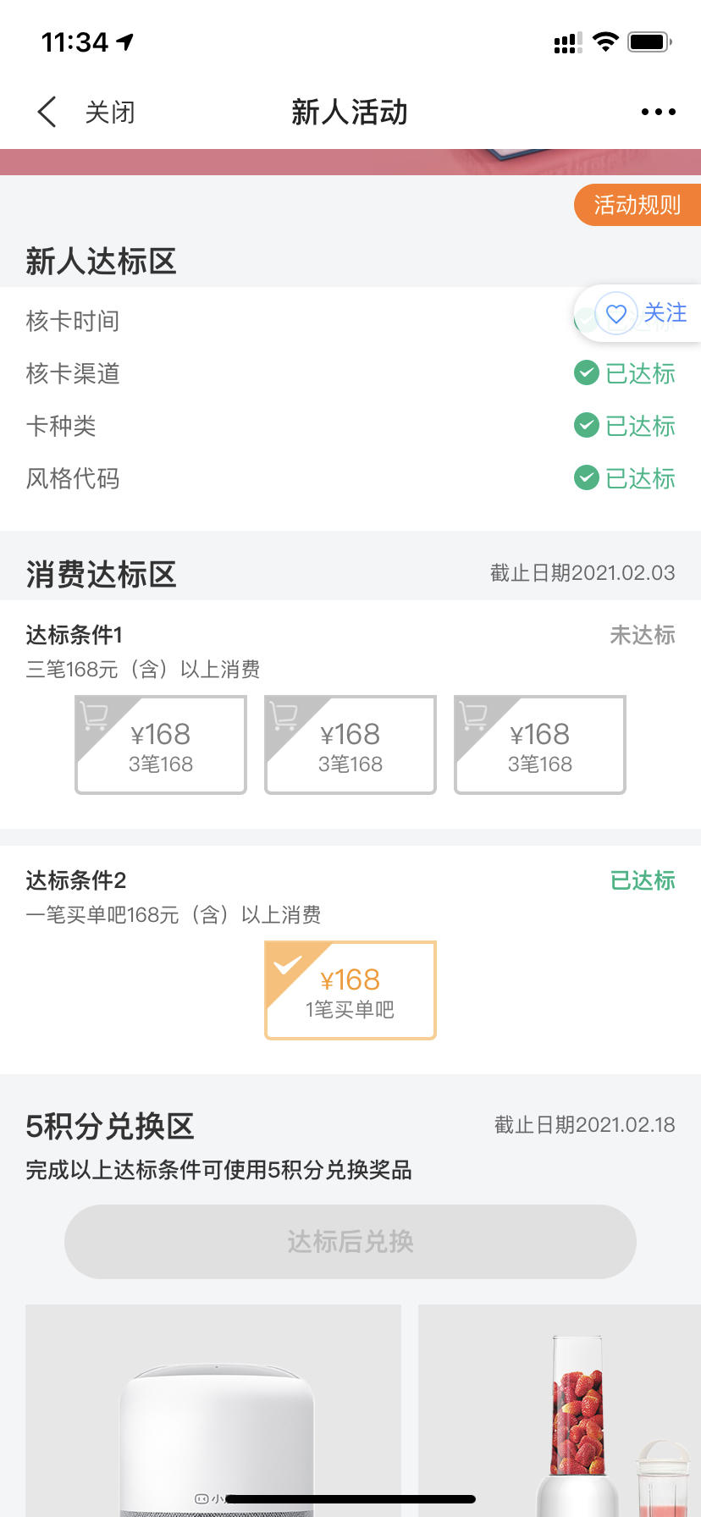Select the middle ¥168 3笔168 card
The image size is (701, 1517).
(350, 745)
